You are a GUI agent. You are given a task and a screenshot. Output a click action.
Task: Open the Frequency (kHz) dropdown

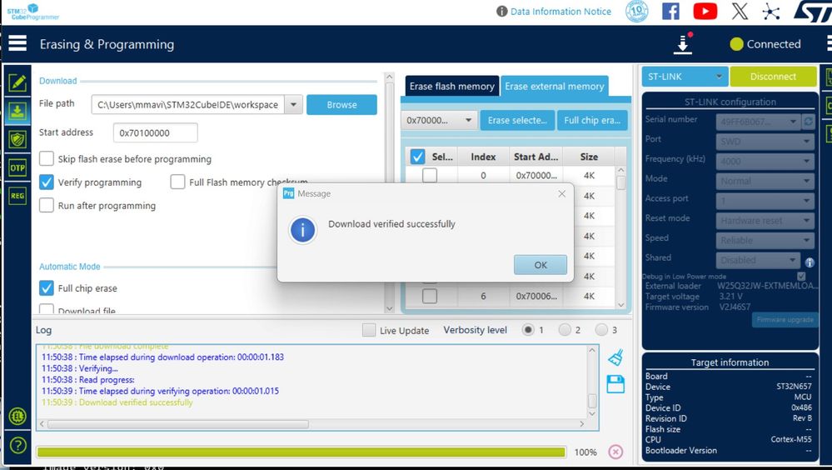765,161
